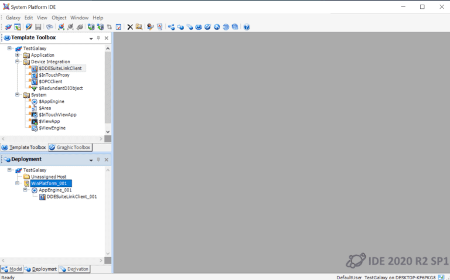Screen dimensions: 450x280
Task: Select the $RedundantDIObject template
Action: pyautogui.click(x=61, y=88)
